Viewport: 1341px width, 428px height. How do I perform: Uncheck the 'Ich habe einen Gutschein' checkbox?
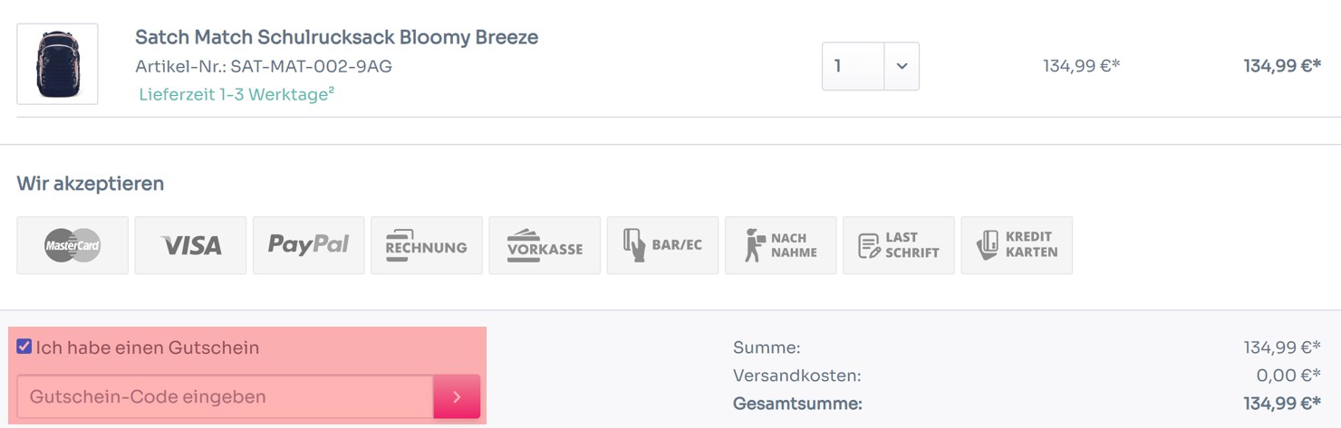click(24, 347)
